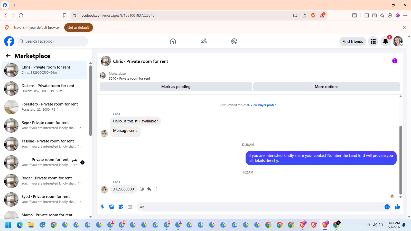Open the account profile picture menu
411x231 pixels.
pyautogui.click(x=398, y=41)
